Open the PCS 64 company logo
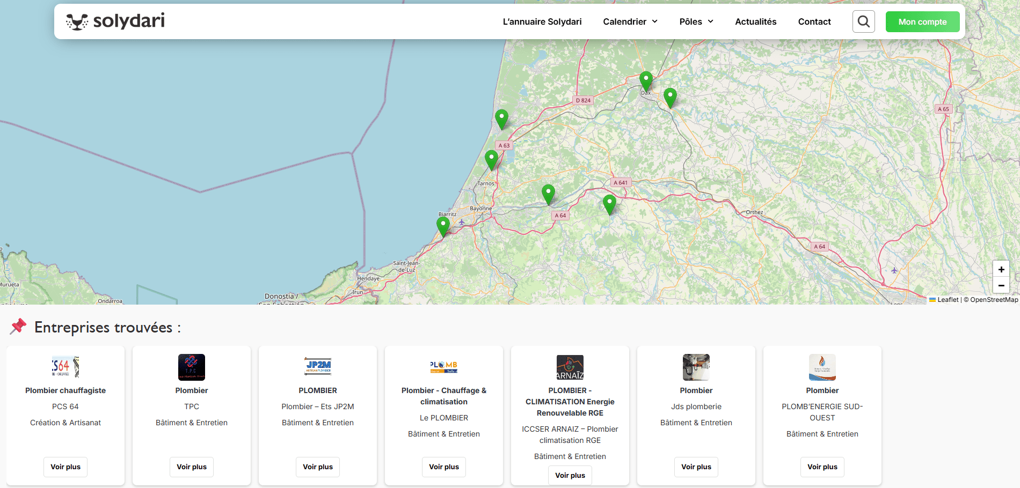1020x488 pixels. point(65,367)
